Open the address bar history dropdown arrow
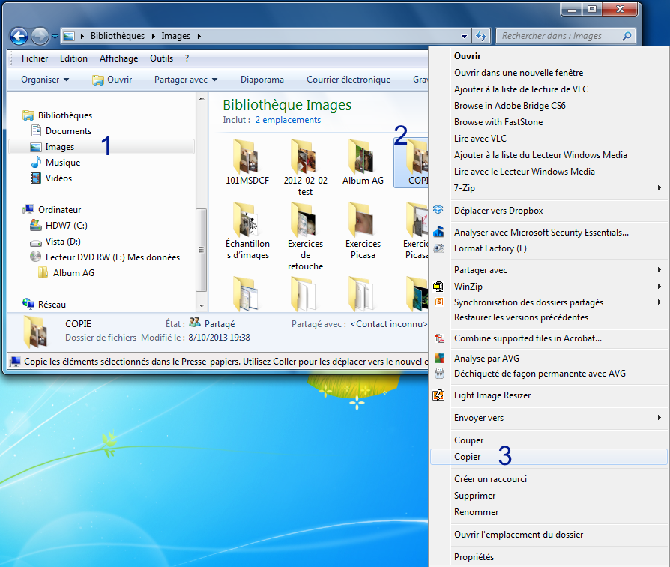This screenshot has width=670, height=567. pyautogui.click(x=464, y=36)
